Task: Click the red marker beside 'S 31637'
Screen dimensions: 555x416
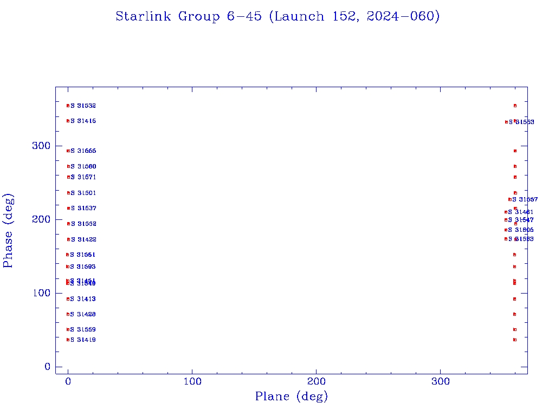Action: (x=68, y=209)
